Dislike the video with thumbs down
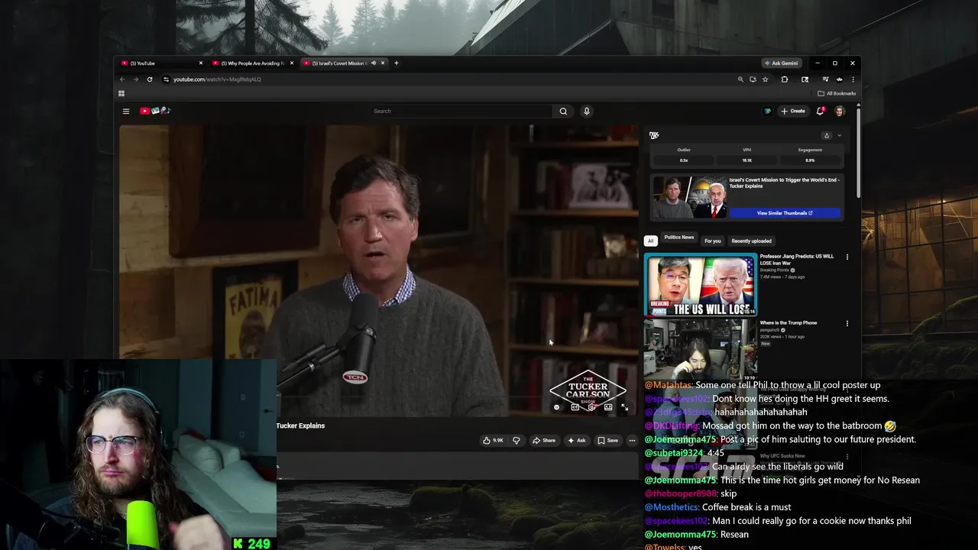 pos(517,440)
